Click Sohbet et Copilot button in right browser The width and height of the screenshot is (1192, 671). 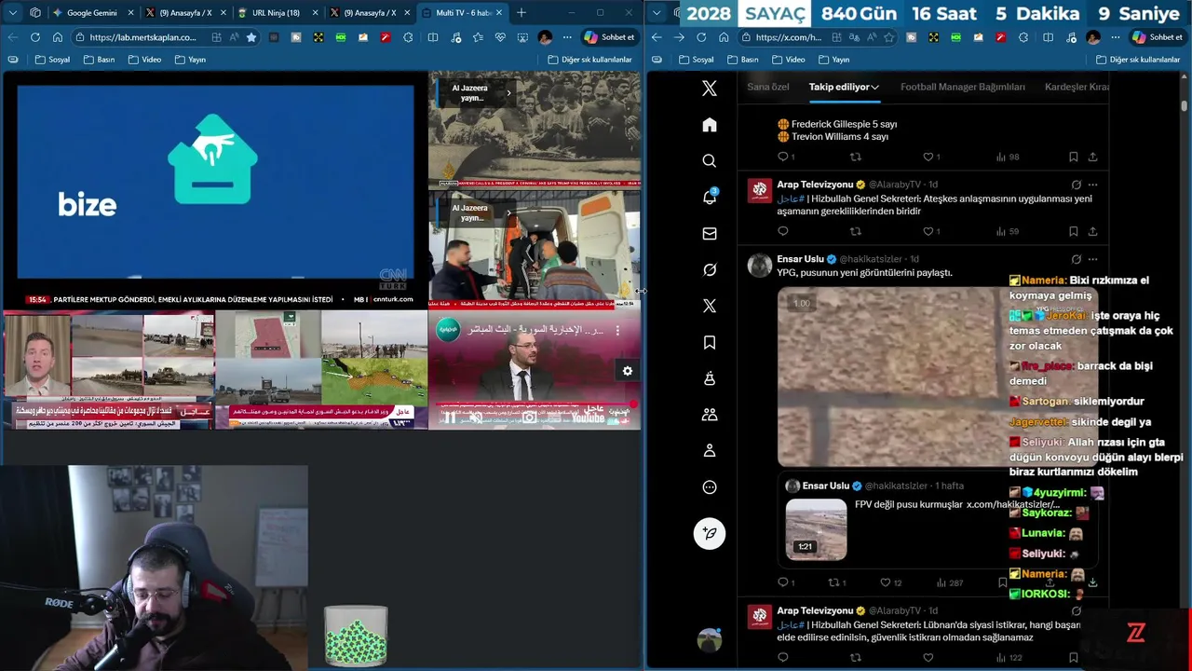coord(1157,37)
